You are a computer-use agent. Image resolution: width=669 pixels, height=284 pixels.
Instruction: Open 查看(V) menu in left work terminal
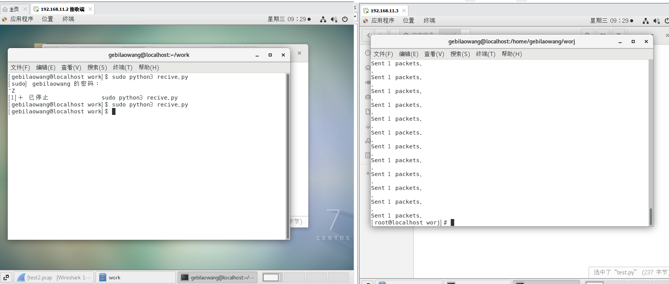[x=71, y=67]
